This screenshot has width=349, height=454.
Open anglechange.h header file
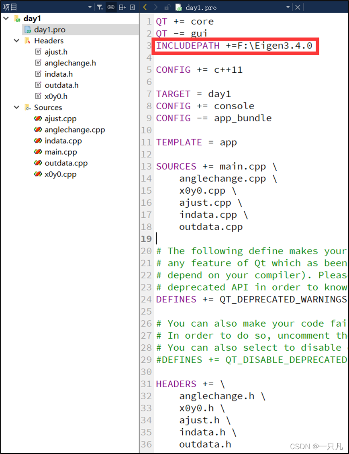(70, 63)
